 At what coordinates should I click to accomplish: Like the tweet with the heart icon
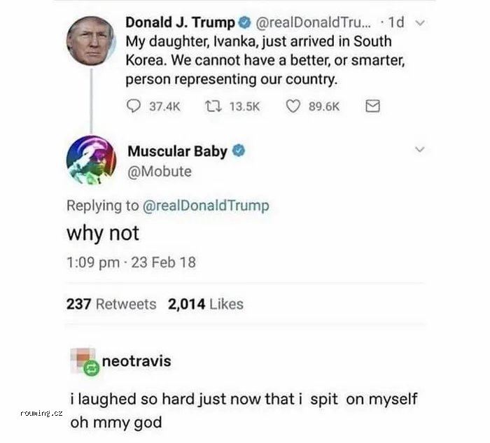295,106
